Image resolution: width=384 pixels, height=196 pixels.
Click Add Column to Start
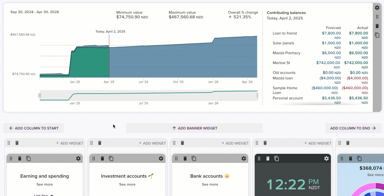[x=33, y=128]
